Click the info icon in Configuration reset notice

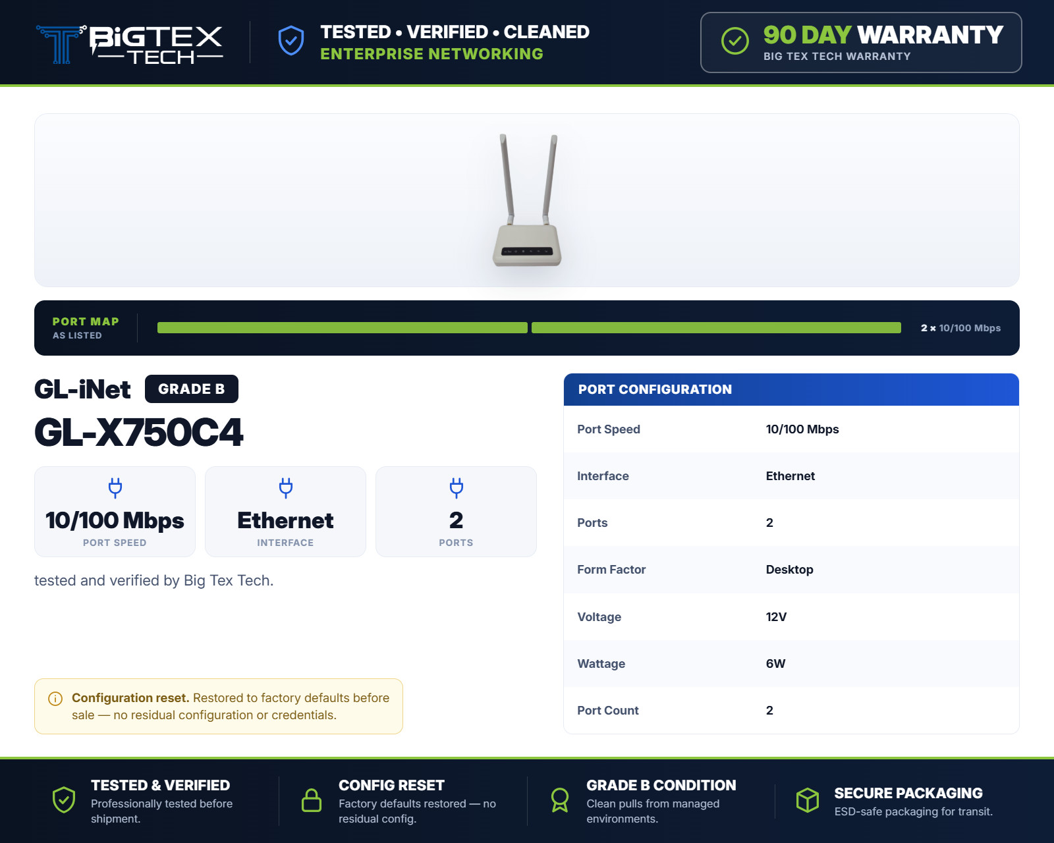(55, 699)
